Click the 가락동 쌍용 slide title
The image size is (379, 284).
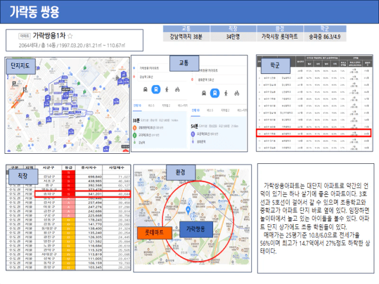34,12
